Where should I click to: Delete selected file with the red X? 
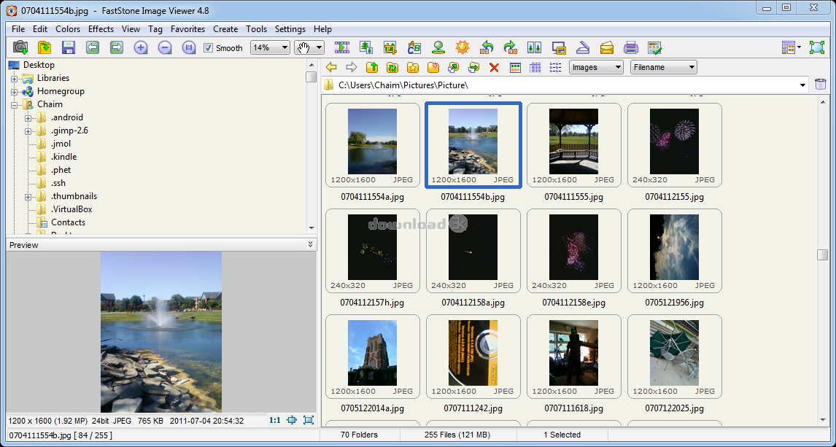pos(495,67)
